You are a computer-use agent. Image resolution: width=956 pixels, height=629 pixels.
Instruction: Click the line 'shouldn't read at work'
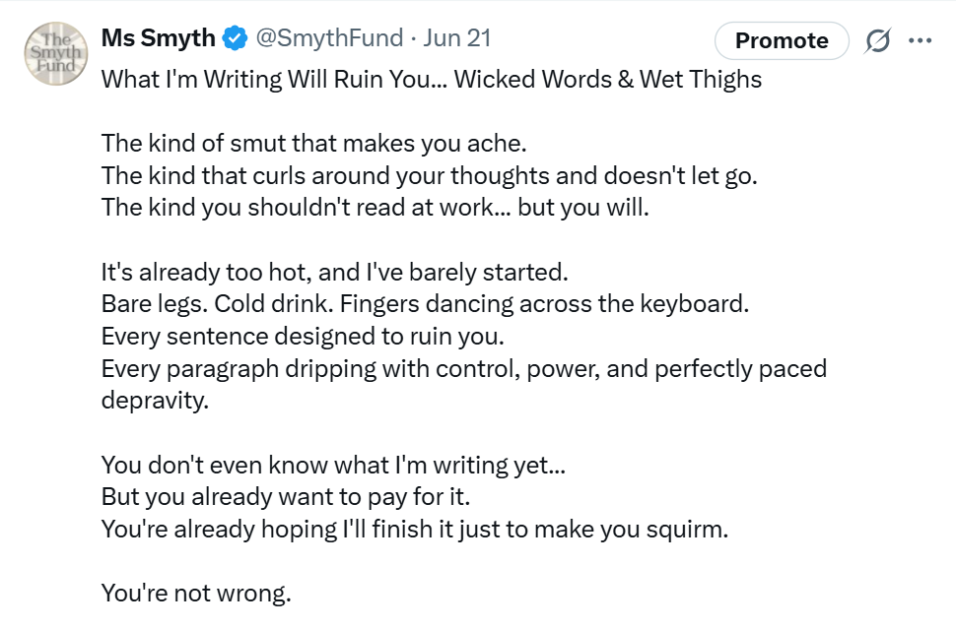click(x=375, y=208)
